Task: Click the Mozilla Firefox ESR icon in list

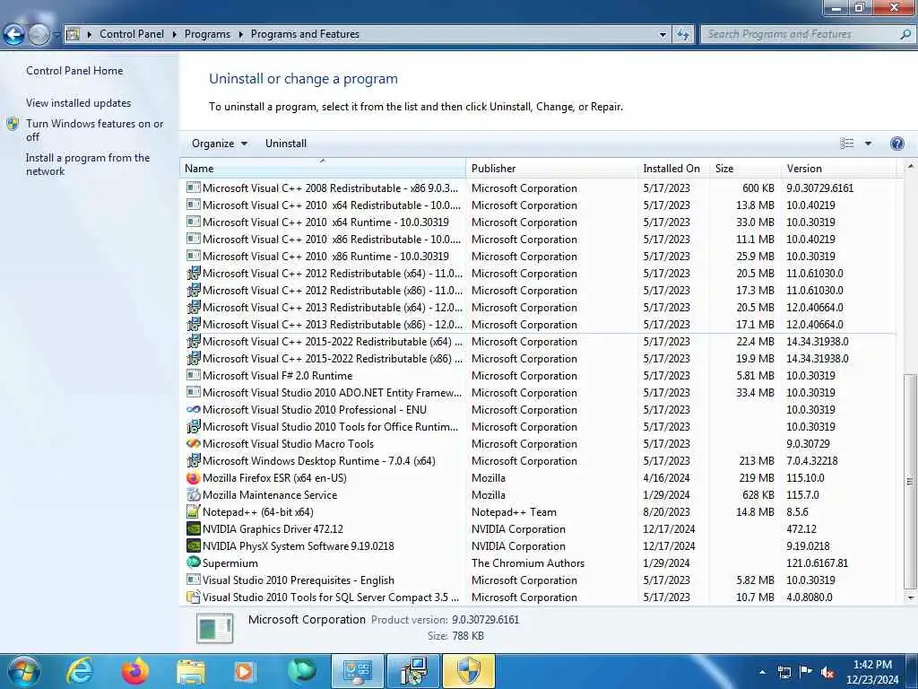Action: pyautogui.click(x=194, y=478)
